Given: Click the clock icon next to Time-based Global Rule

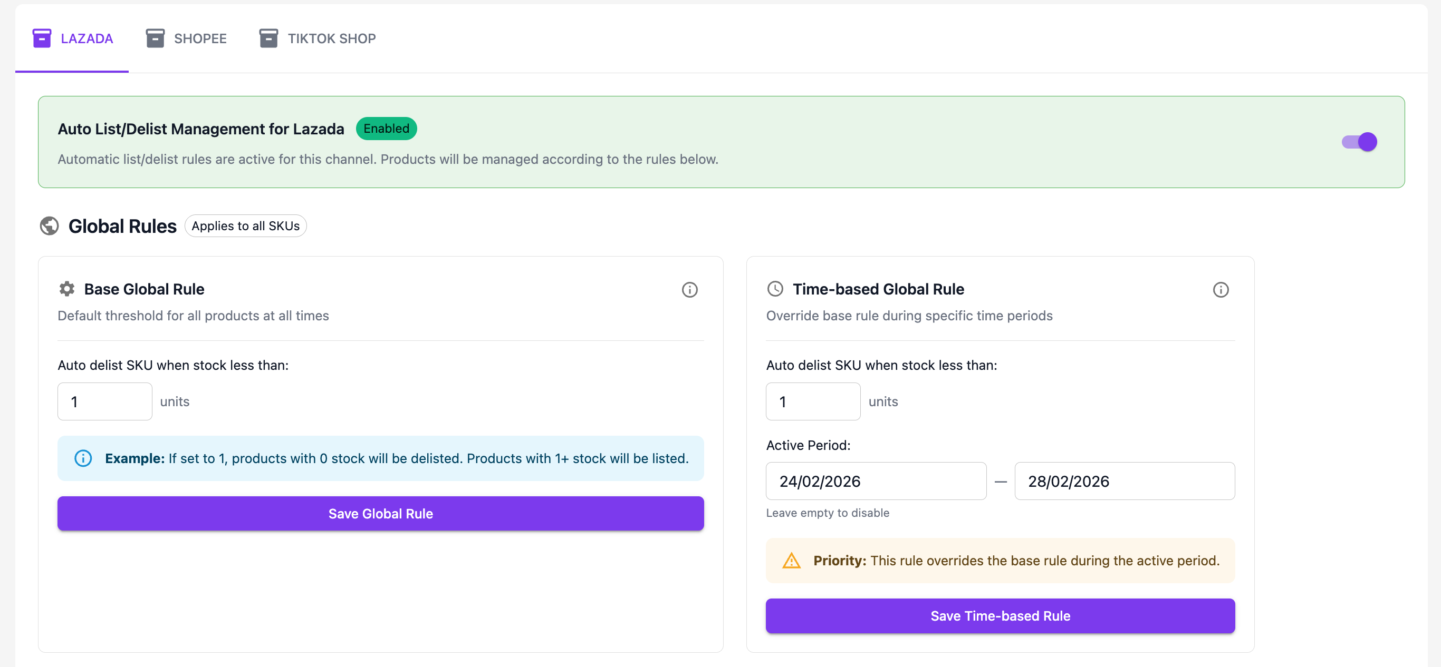Looking at the screenshot, I should click(775, 289).
